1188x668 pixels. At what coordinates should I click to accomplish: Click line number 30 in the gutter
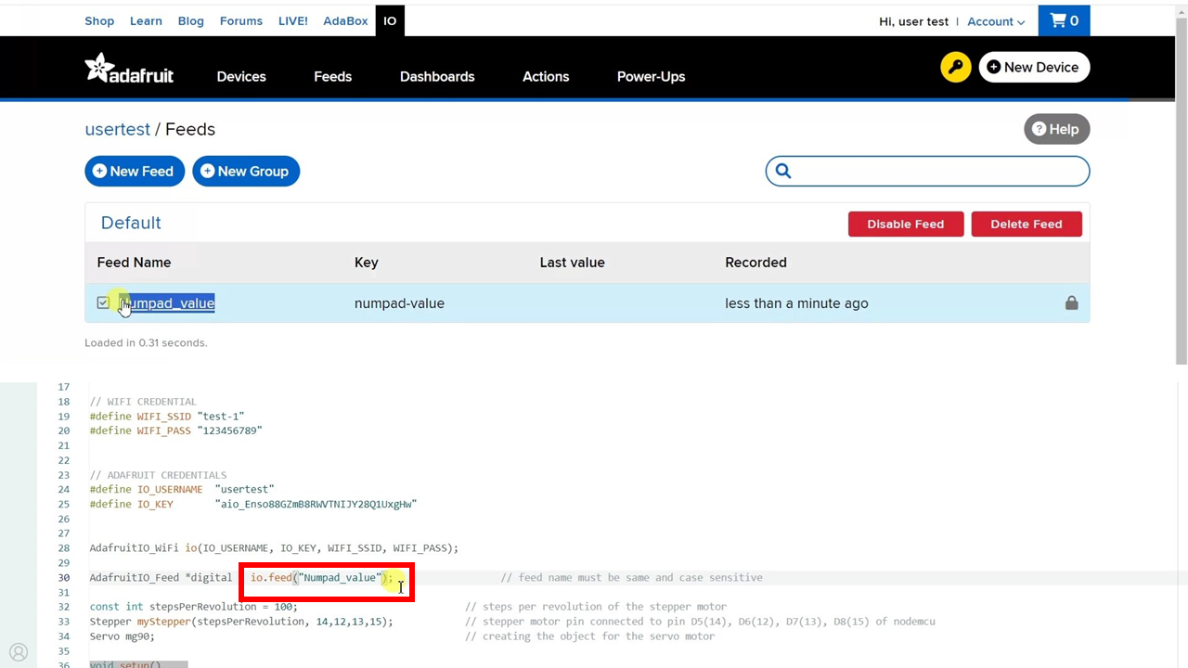[x=63, y=577]
